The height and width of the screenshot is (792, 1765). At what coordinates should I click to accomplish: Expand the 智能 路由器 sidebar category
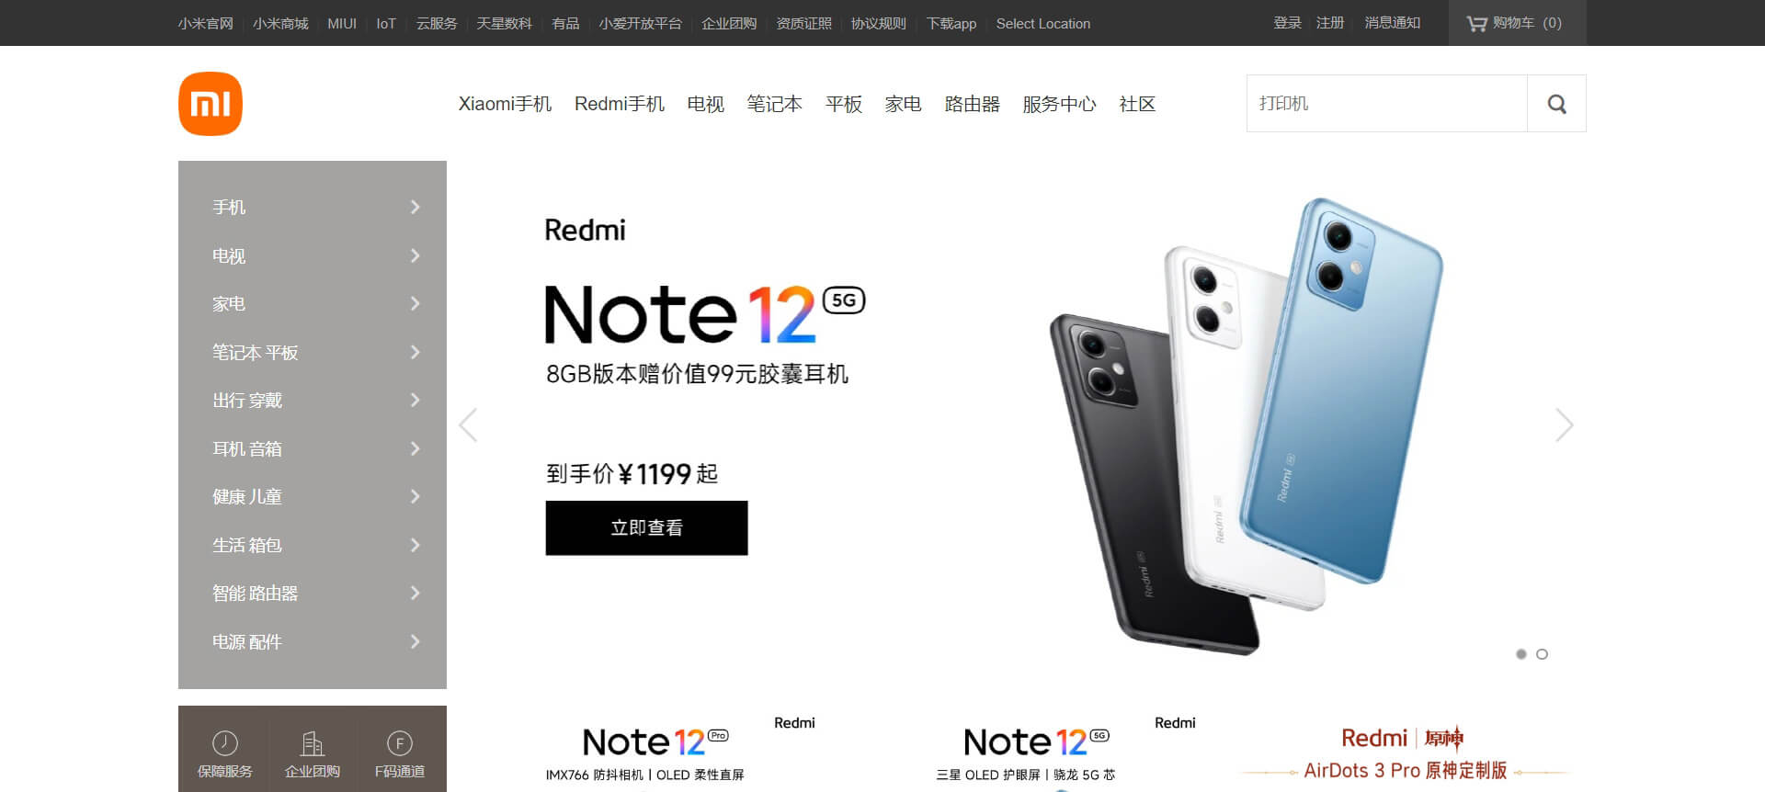click(x=313, y=594)
